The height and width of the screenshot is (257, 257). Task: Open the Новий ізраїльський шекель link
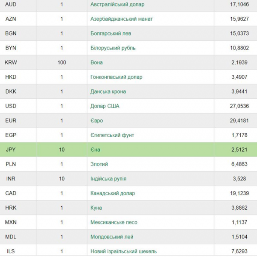(x=124, y=251)
